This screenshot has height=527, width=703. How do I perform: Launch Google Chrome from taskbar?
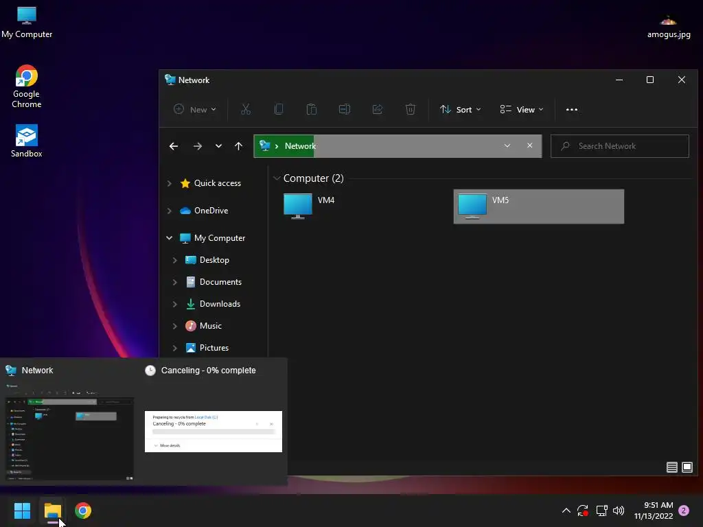point(83,511)
